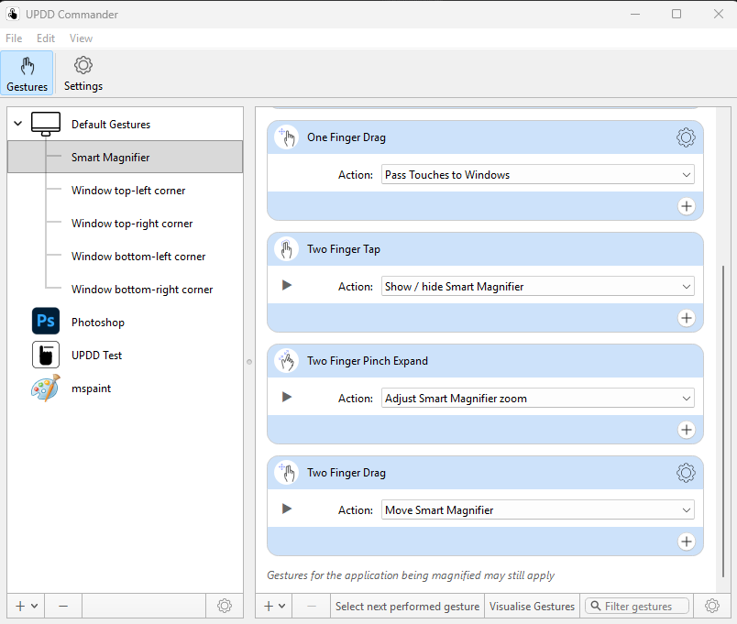This screenshot has width=737, height=624.
Task: Select the Two Finger Tap title text
Action: tap(344, 249)
